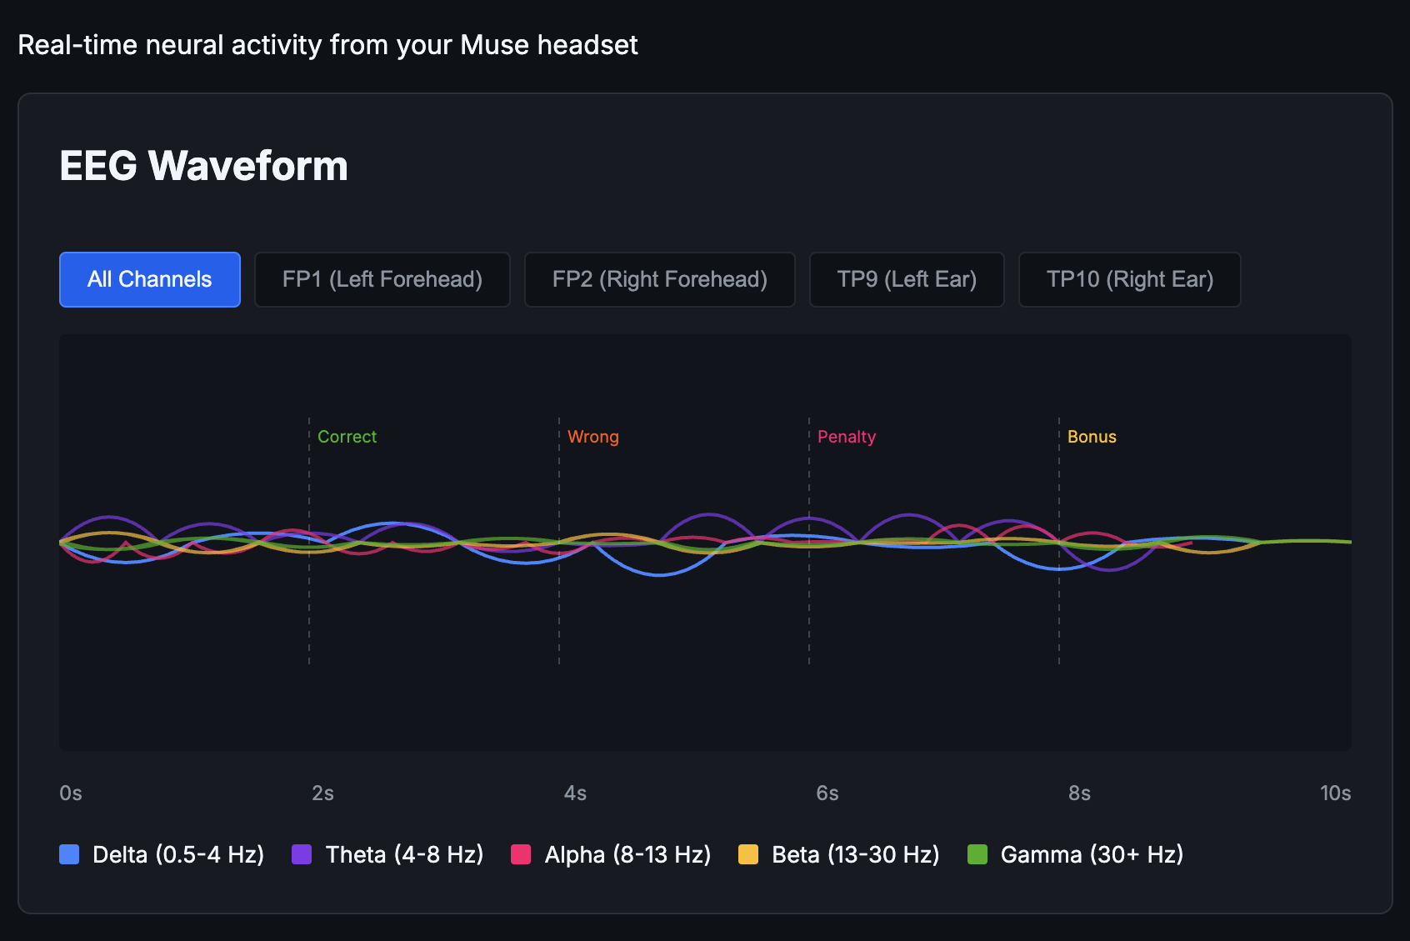Toggle the Alpha (8-13 Hz) legend entry

click(611, 854)
